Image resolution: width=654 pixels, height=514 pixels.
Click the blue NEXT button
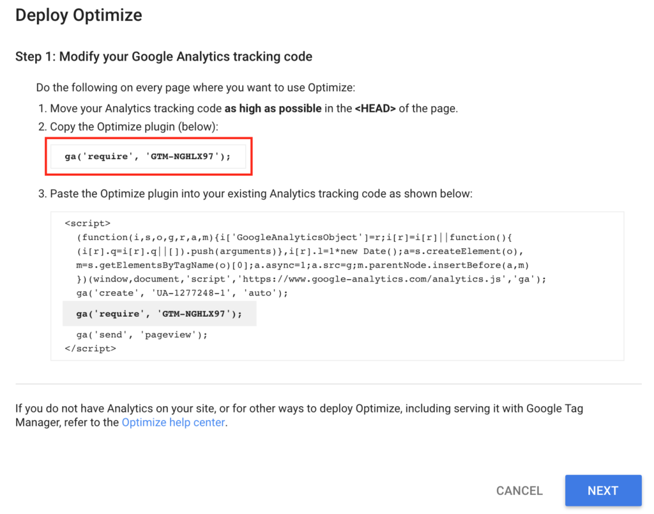[x=602, y=490]
